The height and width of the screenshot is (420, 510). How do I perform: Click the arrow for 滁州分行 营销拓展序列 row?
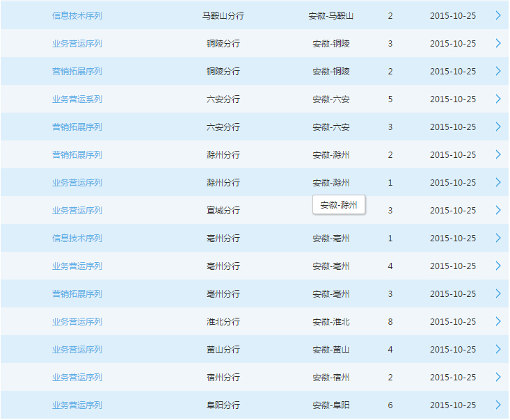(x=497, y=154)
